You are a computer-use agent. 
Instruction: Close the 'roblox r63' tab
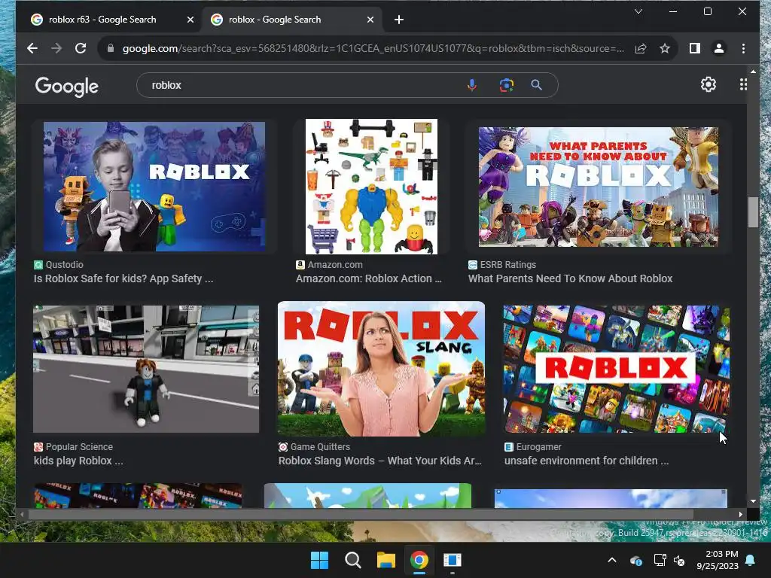tap(190, 20)
